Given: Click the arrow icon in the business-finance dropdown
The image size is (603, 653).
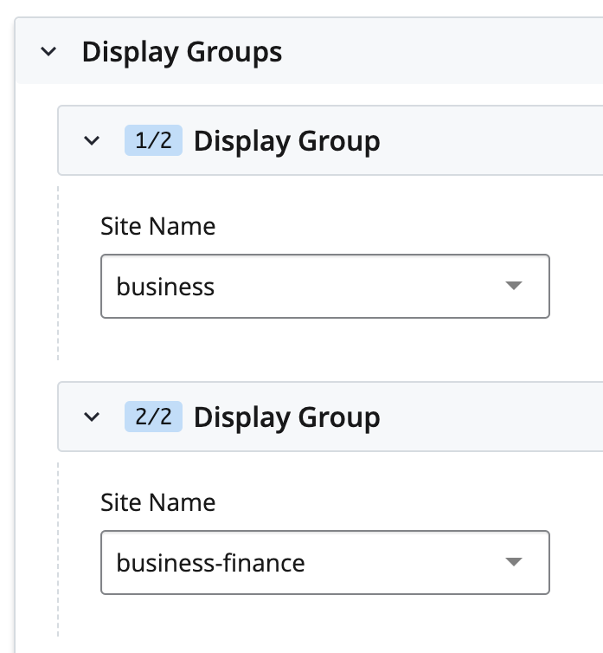Looking at the screenshot, I should click(x=514, y=561).
